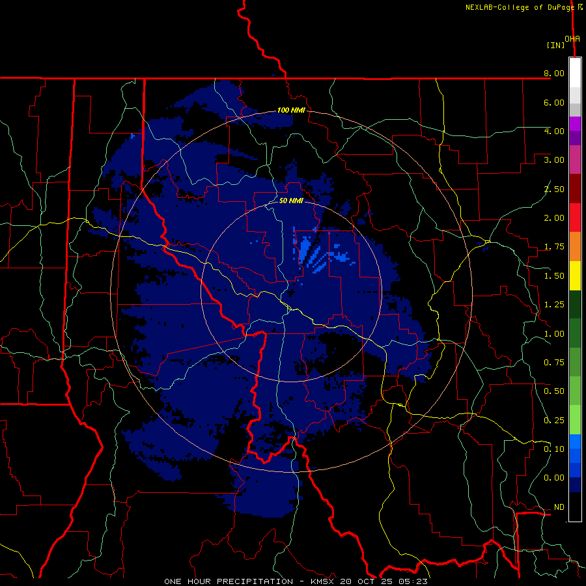Click the 1.25 legend value
This screenshot has height=586, width=586.
[554, 305]
